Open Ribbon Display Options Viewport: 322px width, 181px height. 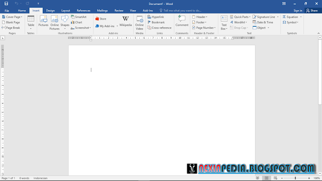coord(284,4)
